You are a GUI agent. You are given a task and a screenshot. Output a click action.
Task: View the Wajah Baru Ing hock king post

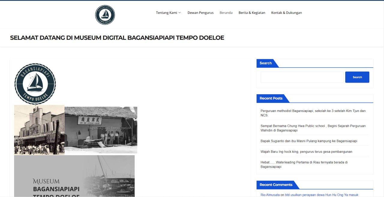(x=306, y=152)
